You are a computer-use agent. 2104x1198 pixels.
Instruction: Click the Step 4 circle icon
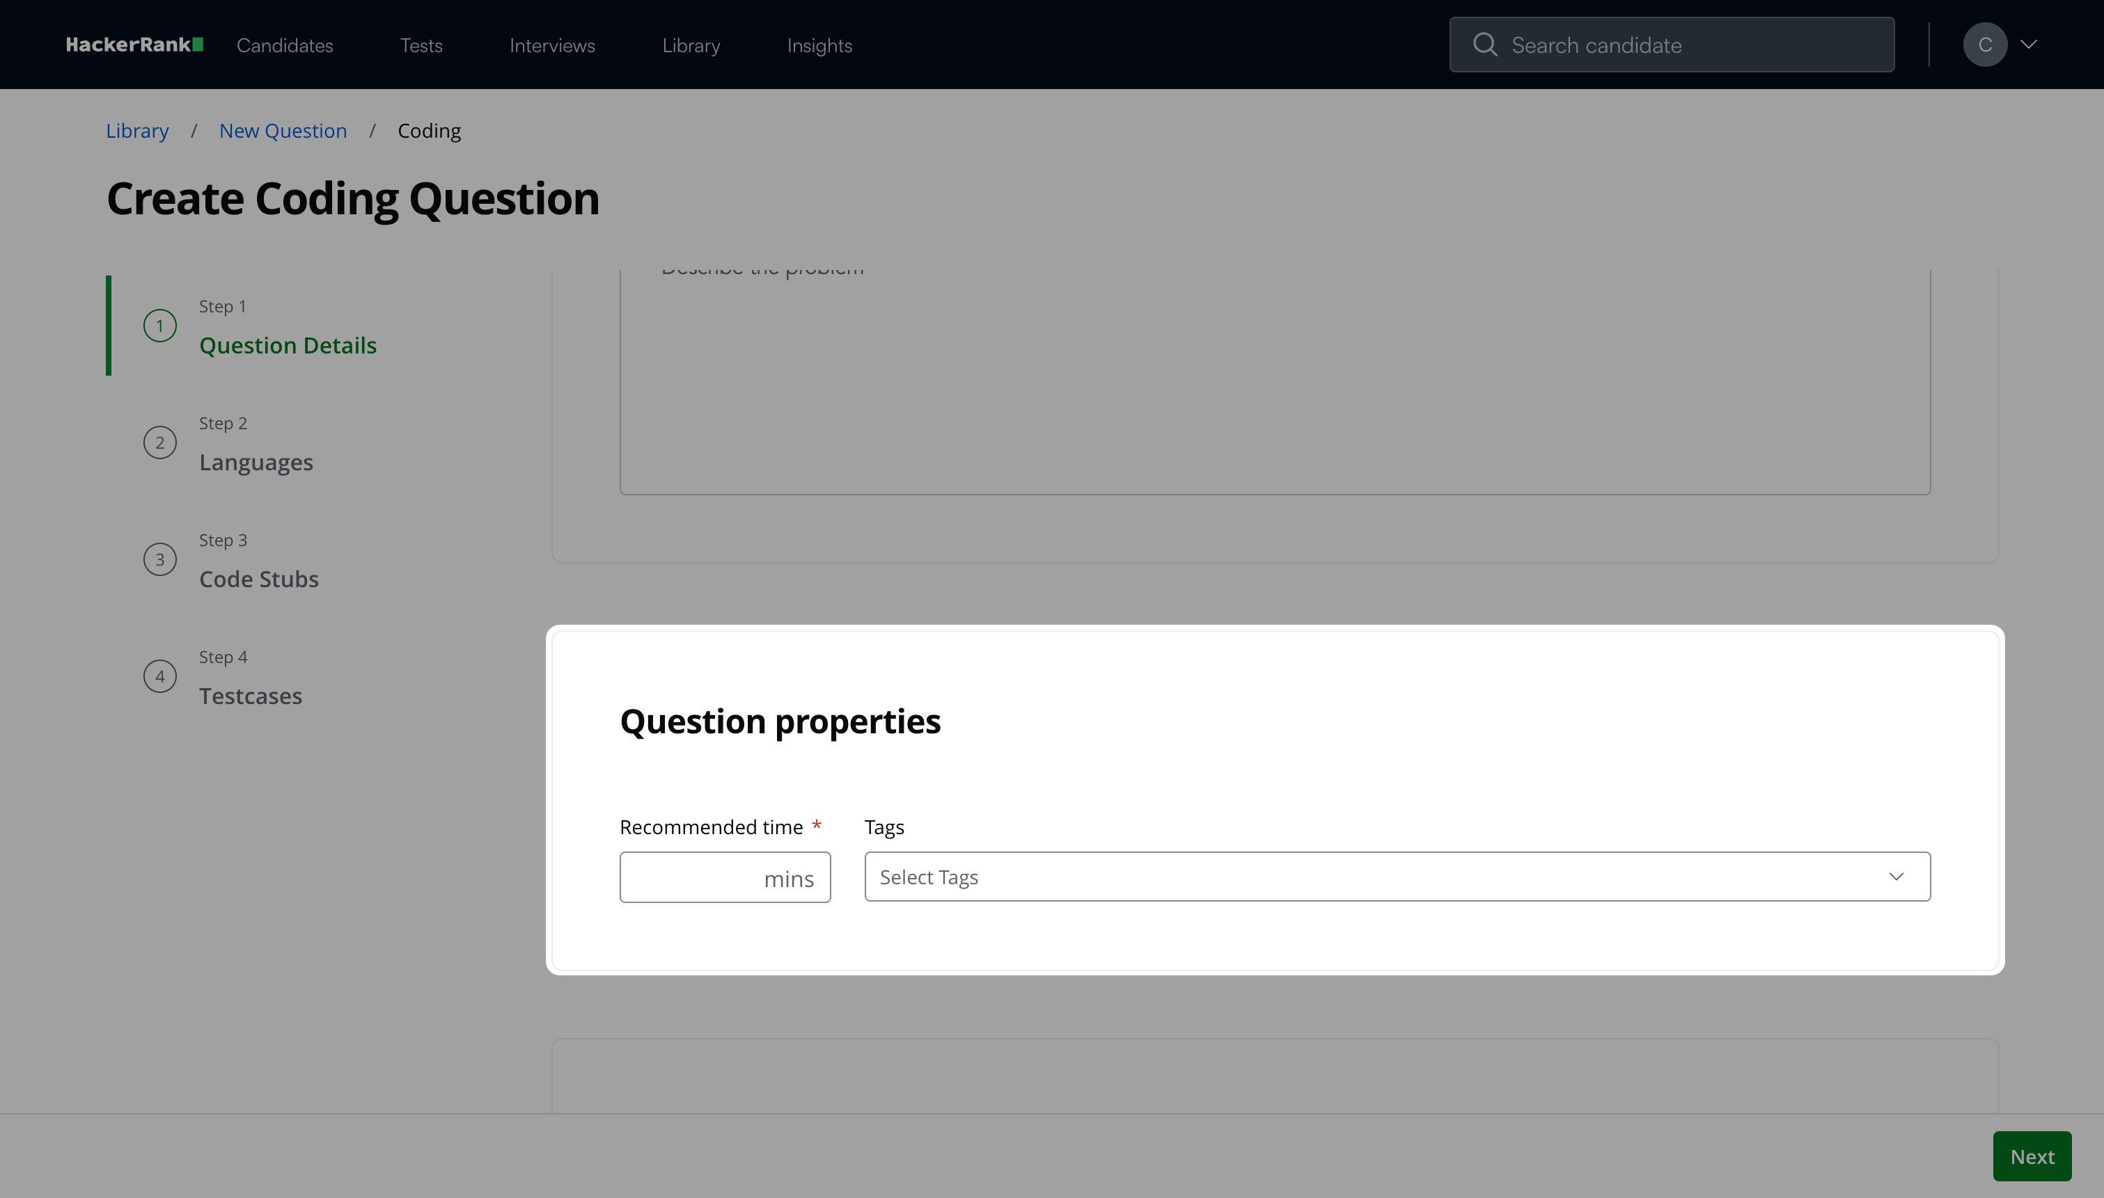[159, 676]
